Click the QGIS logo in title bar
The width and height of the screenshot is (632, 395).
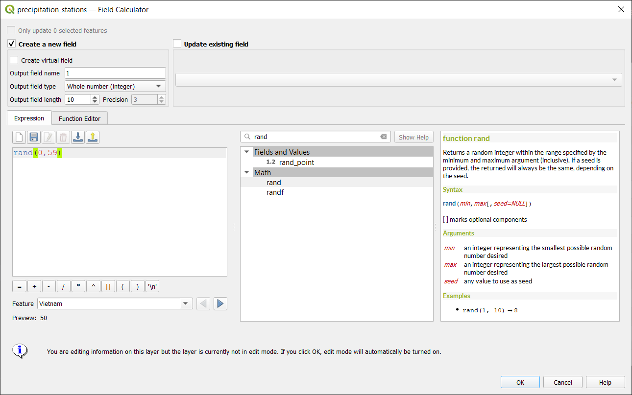click(9, 9)
